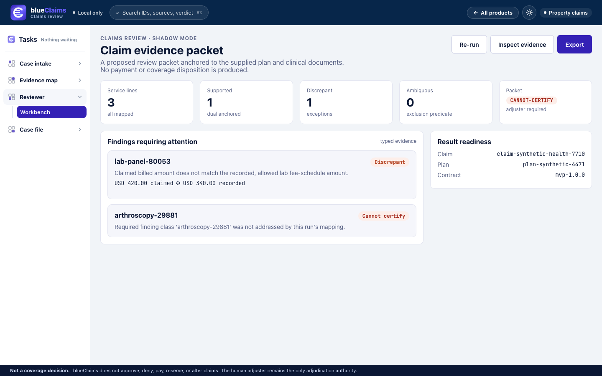Click the Tasks icon in sidebar
The image size is (602, 376).
11,39
